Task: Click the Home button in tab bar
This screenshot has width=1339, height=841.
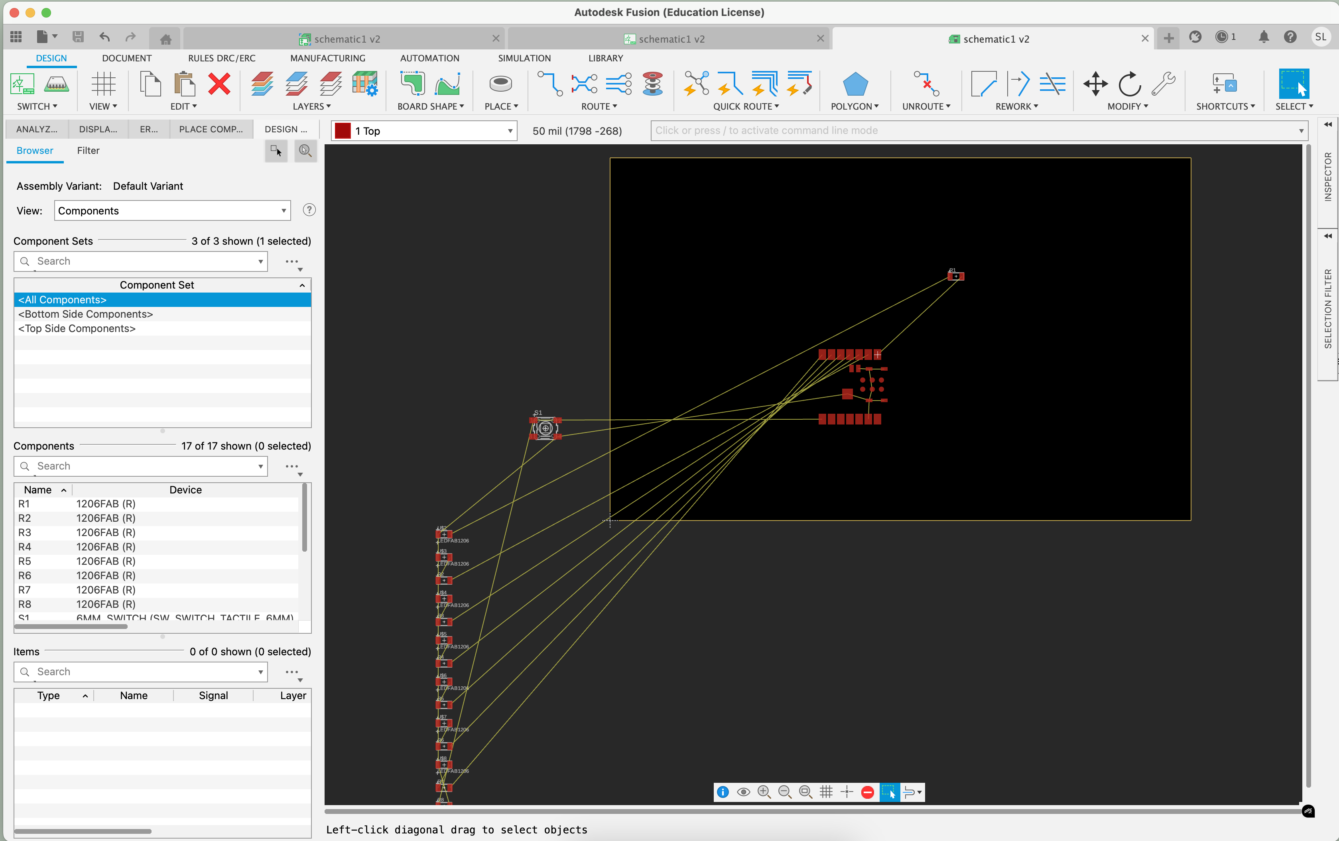Action: [x=166, y=39]
